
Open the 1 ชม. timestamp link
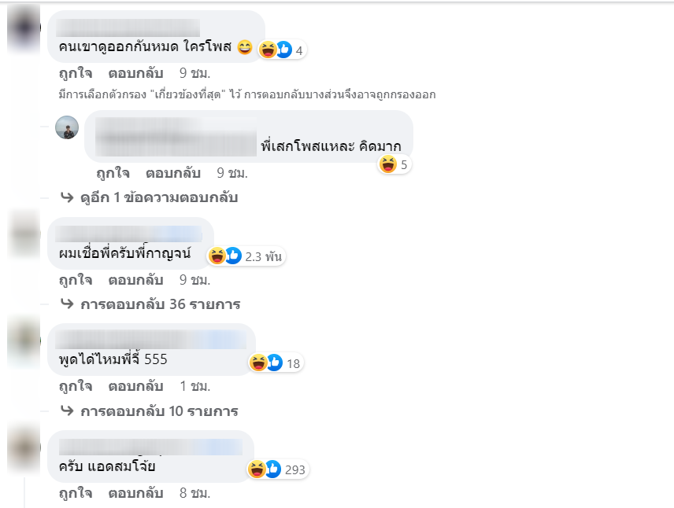194,386
